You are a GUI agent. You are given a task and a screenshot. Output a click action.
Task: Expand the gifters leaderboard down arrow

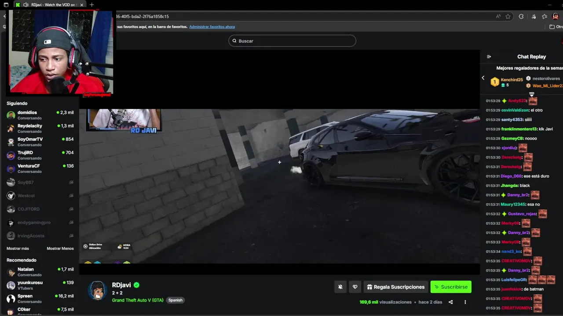[531, 94]
